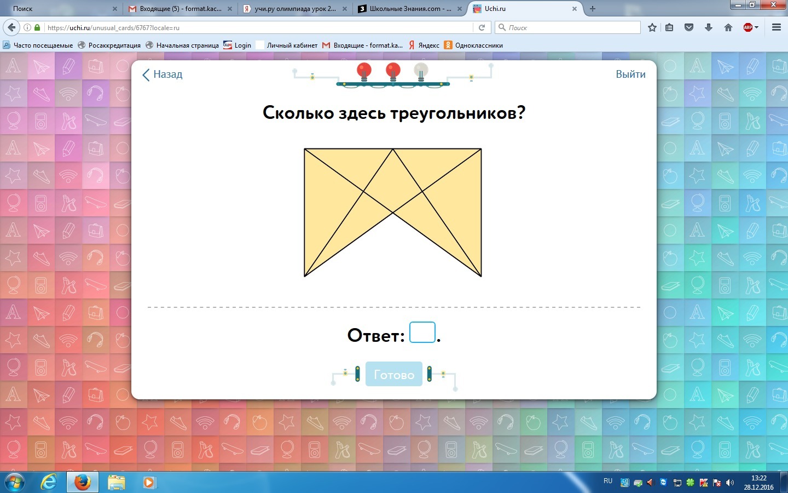Screen dimensions: 788x493
Task: Click the green padlock security icon
Action: click(x=37, y=27)
